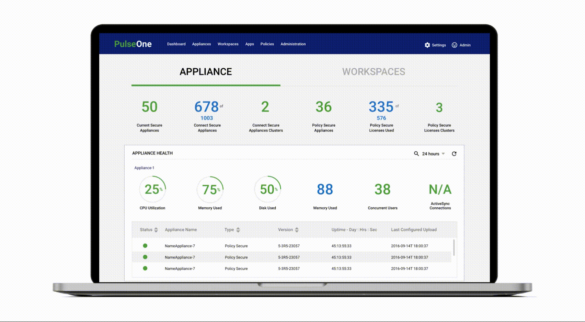Go to Dashboard in the top navigation

[x=176, y=44]
